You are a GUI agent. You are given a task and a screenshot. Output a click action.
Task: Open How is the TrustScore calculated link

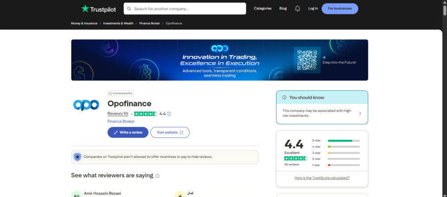322,178
